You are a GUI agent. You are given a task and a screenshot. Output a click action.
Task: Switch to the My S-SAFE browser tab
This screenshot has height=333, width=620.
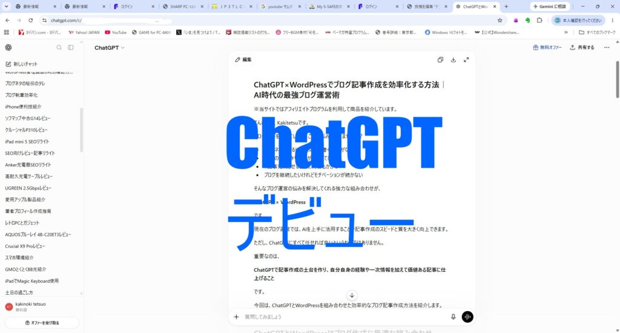coord(329,7)
